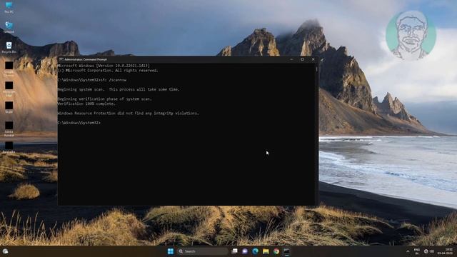The image size is (457, 257).
Task: Open the taskbar clock and date
Action: pos(445,251)
